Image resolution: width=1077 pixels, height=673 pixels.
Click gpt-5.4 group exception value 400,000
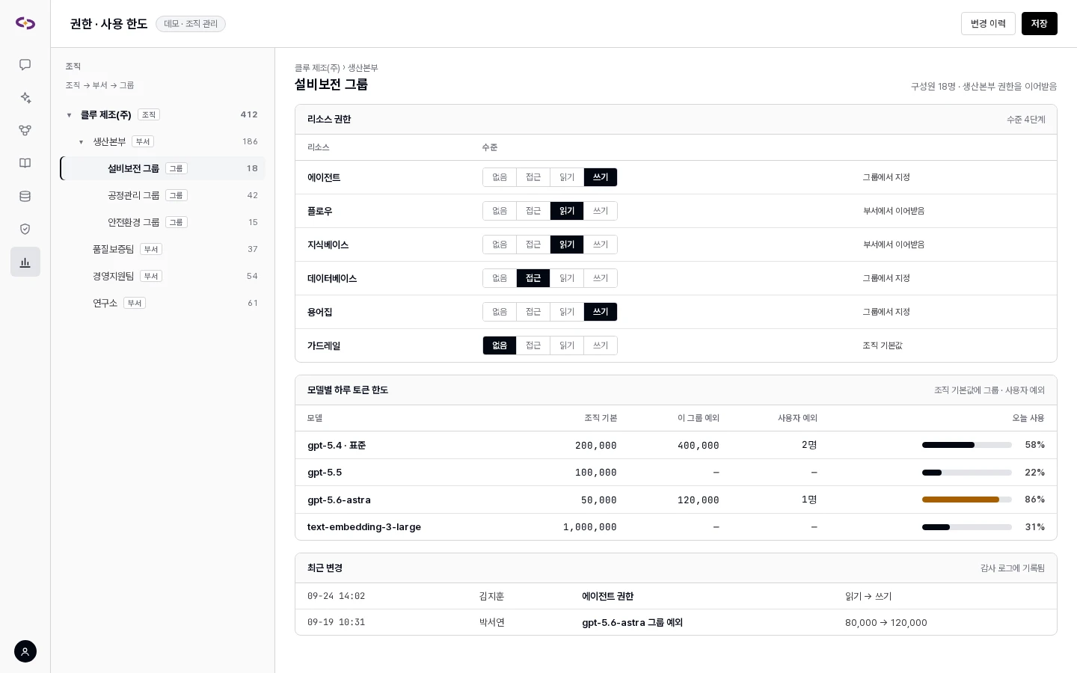pos(698,446)
